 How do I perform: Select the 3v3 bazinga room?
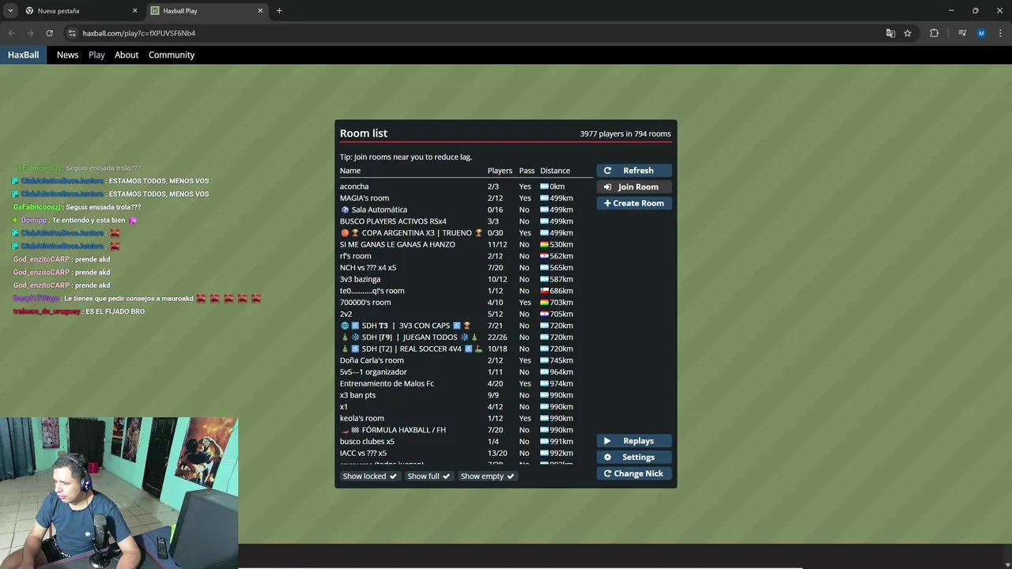click(466, 279)
